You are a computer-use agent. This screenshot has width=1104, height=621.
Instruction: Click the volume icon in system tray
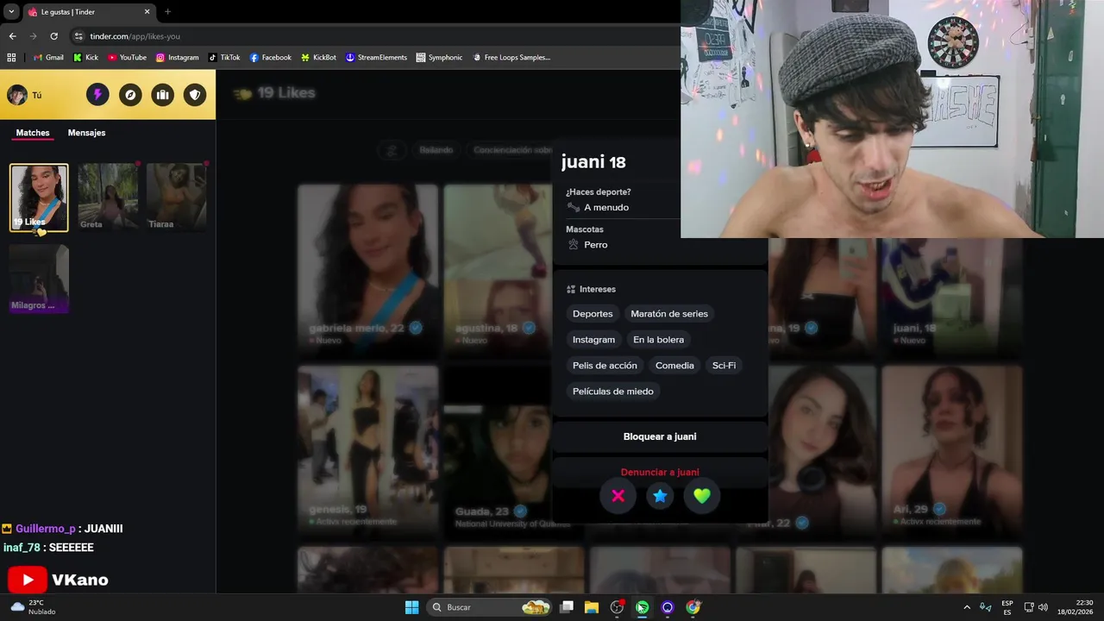coord(1043,607)
